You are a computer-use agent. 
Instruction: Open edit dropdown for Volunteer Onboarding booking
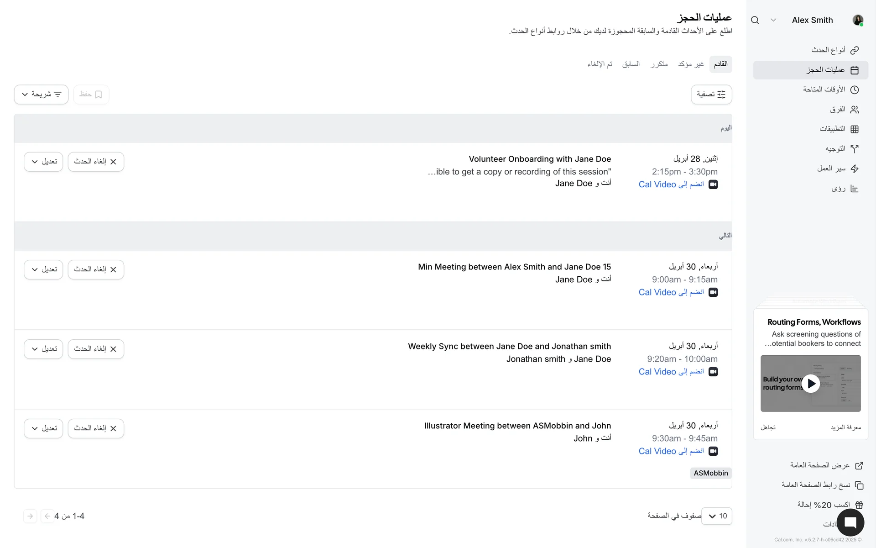[x=43, y=162]
